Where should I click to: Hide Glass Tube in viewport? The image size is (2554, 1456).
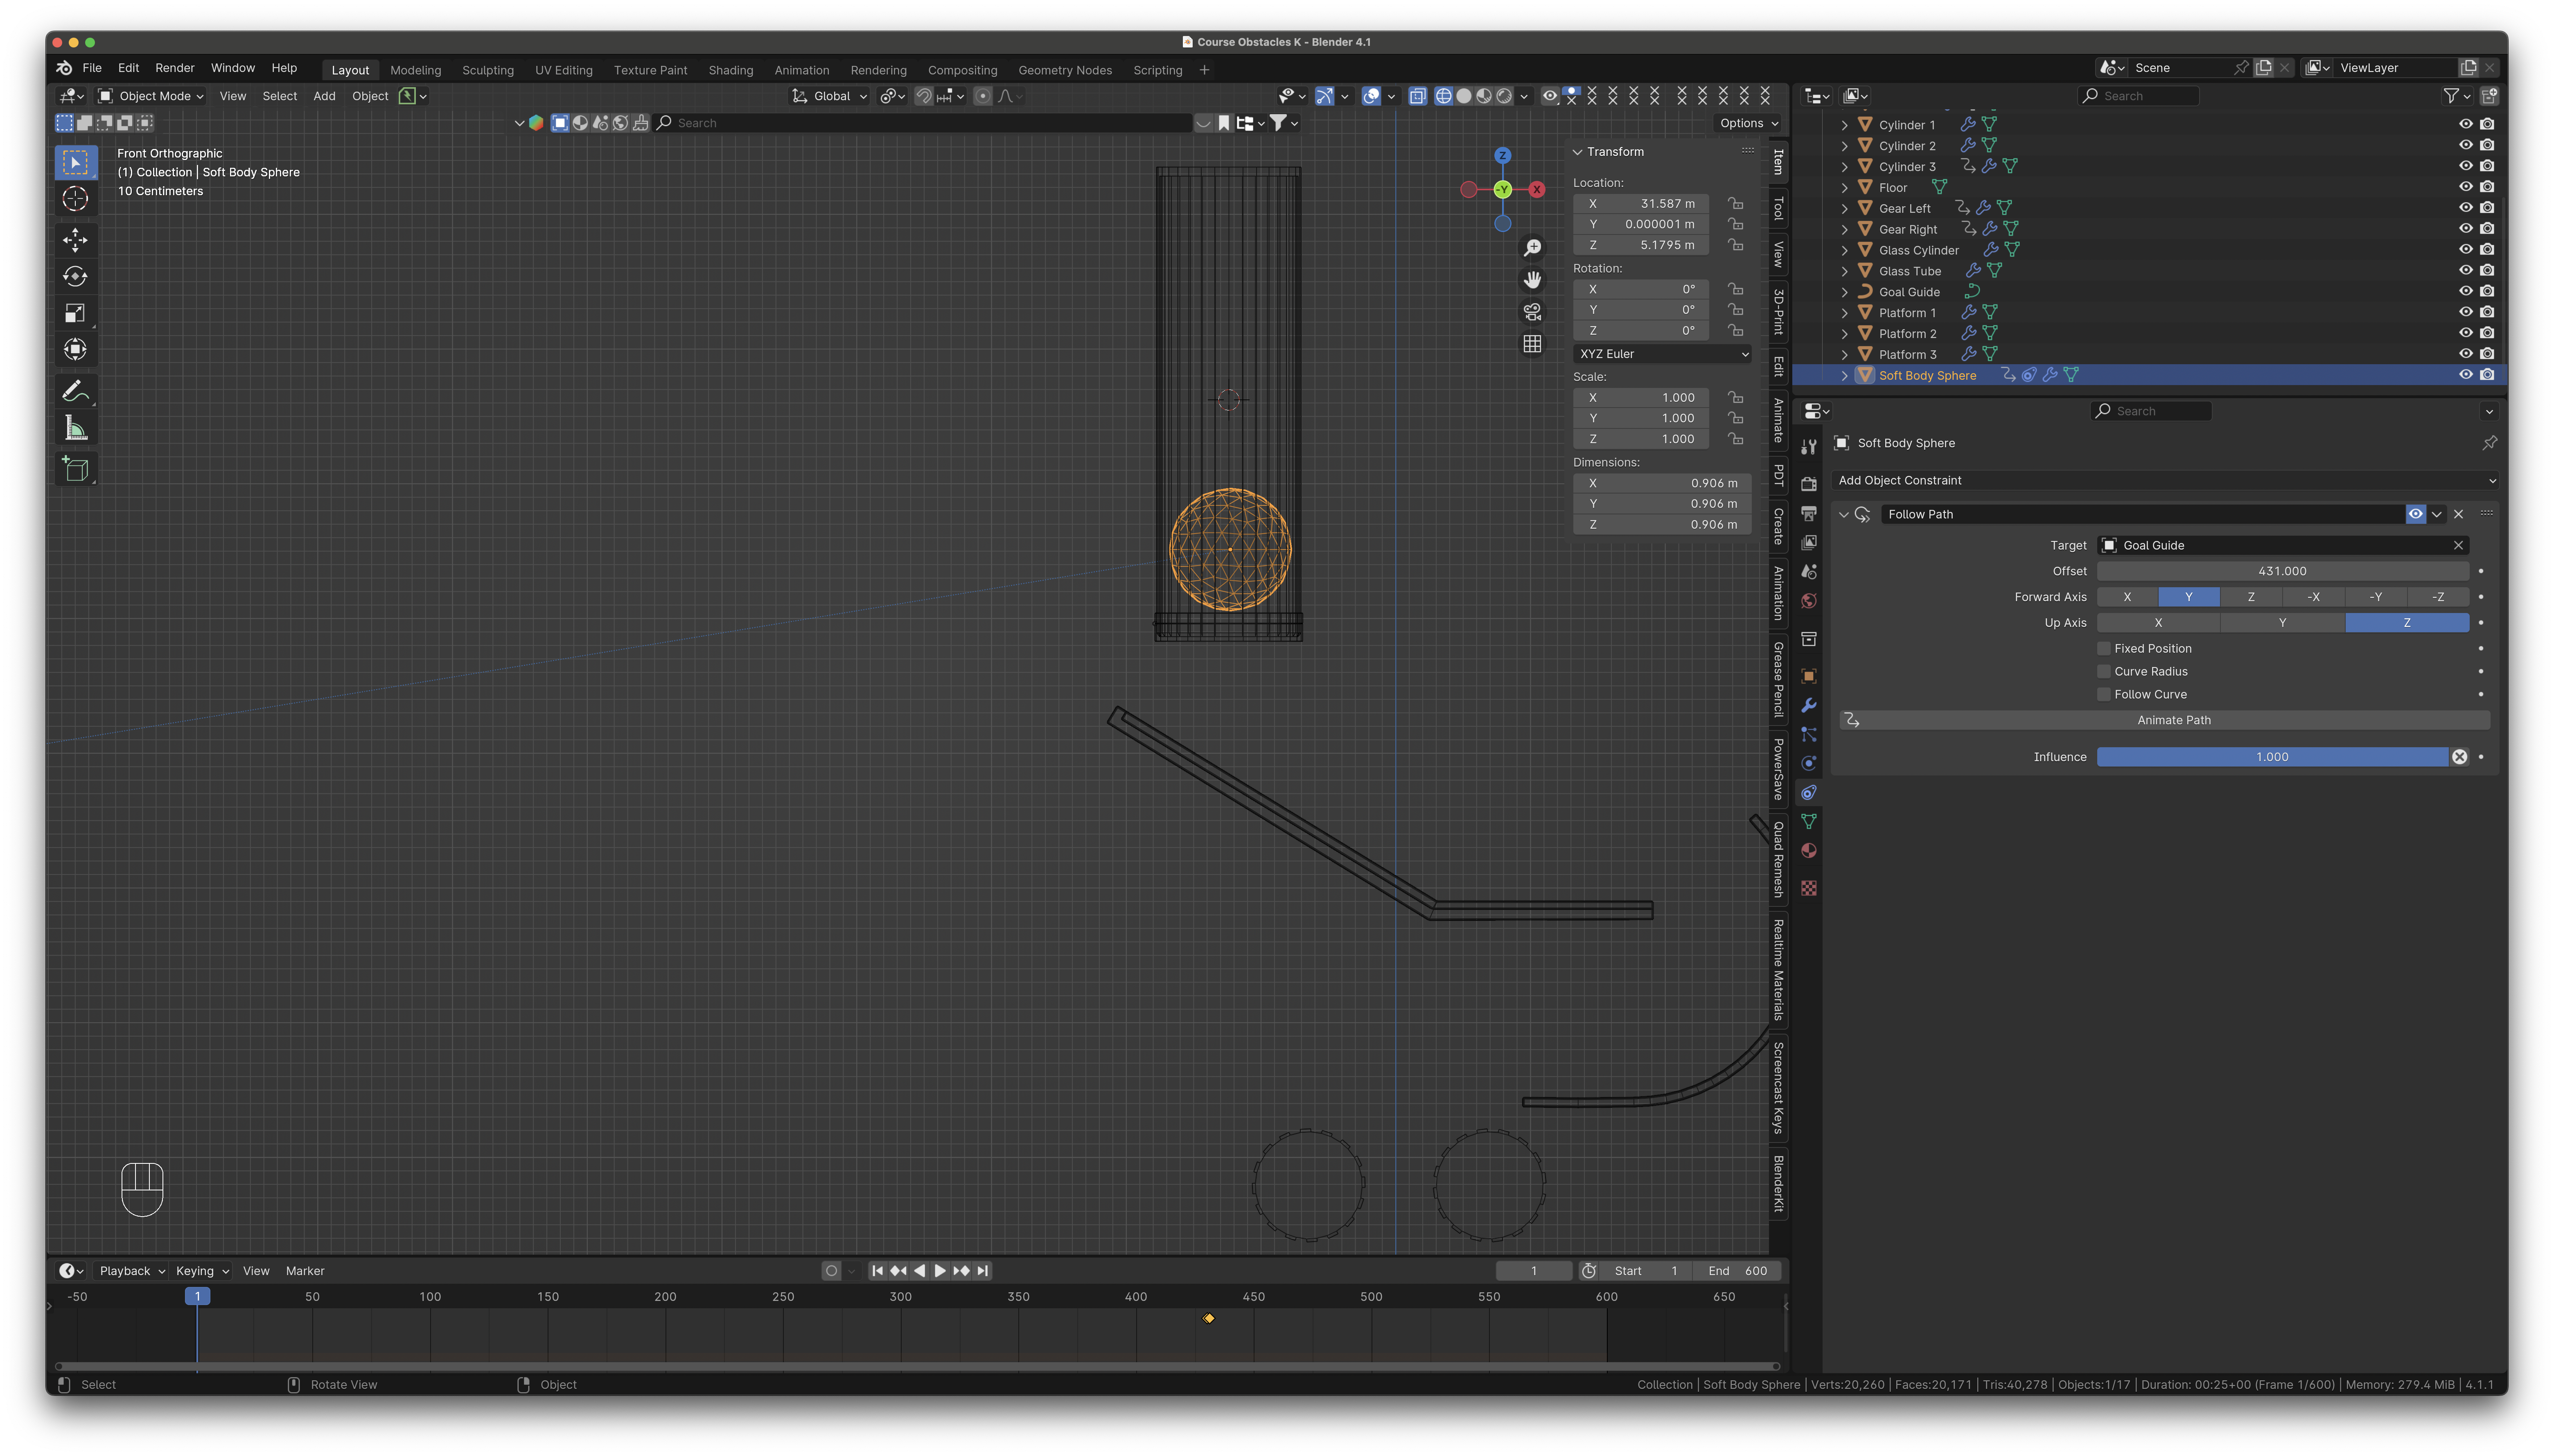coord(2465,271)
